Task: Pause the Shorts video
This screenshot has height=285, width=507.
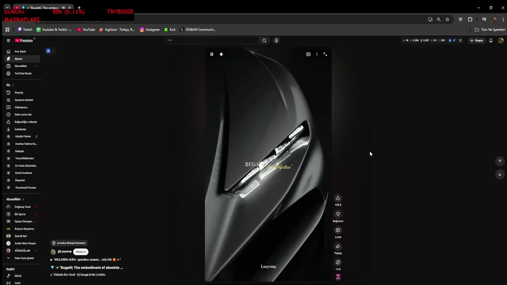Action: click(212, 54)
